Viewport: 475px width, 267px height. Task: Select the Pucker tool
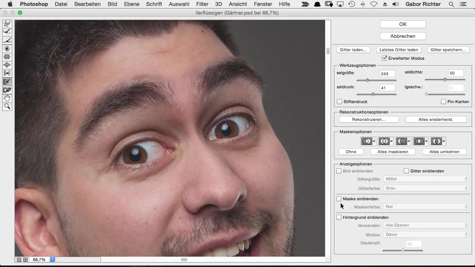click(x=7, y=57)
